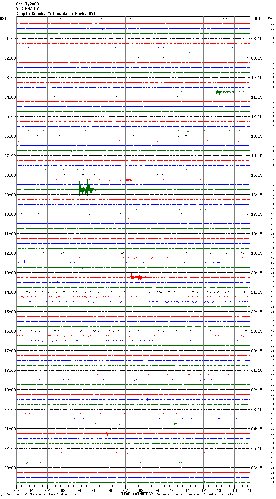This screenshot has height=499, width=276.
Task: Select the 03:00 MST hour label
Action: point(10,78)
